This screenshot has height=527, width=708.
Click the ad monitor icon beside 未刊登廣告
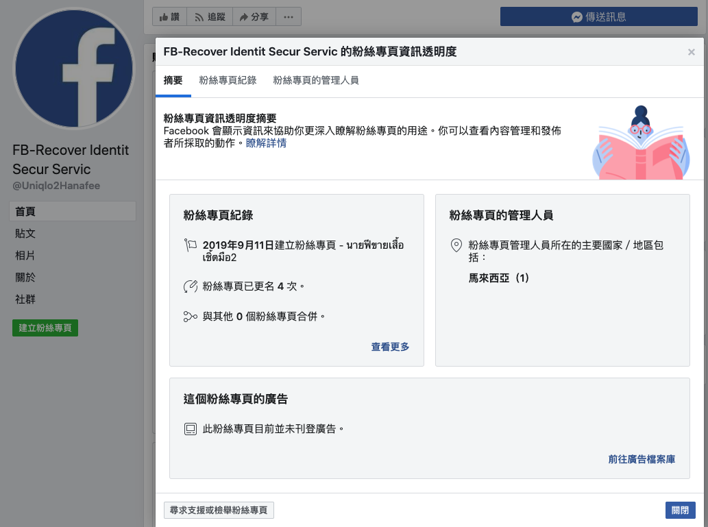point(190,429)
